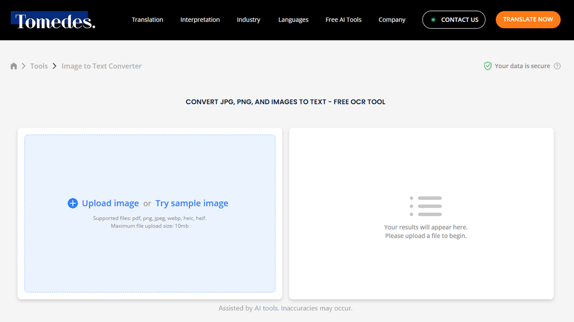The image size is (574, 322).
Task: Navigate to Tools breadcrumb link
Action: pos(39,66)
